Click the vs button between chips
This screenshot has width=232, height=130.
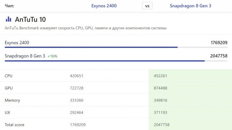147,6
